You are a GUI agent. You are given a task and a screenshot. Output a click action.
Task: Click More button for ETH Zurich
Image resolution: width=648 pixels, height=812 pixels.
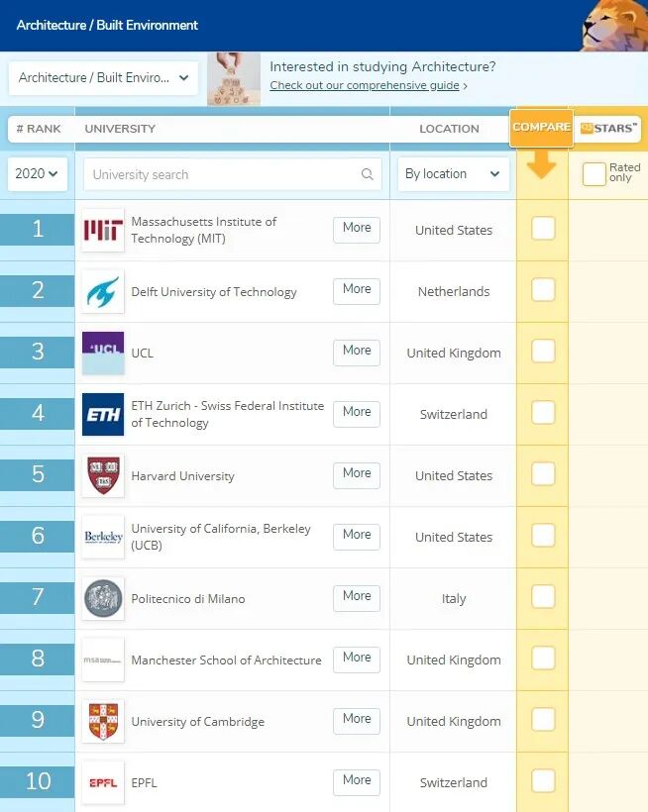[x=357, y=414]
